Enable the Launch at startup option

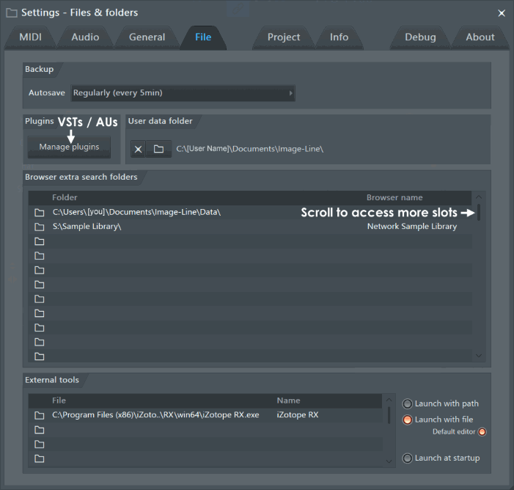[408, 458]
